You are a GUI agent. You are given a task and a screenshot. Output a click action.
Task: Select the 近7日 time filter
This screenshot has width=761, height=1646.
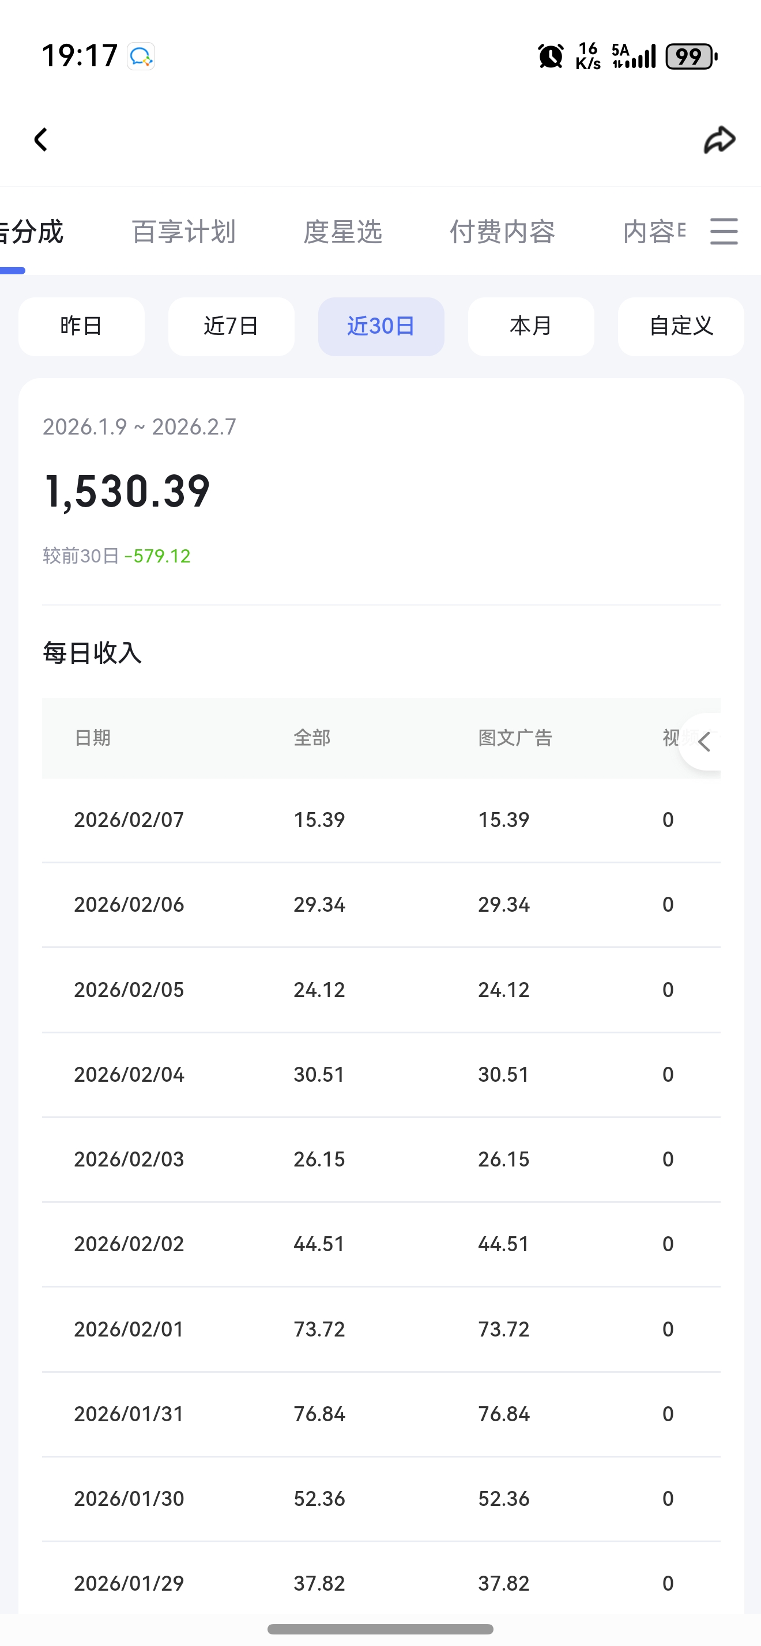click(231, 327)
